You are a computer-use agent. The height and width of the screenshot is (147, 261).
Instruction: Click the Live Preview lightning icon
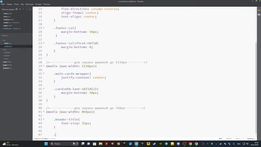pyautogui.click(x=259, y=10)
